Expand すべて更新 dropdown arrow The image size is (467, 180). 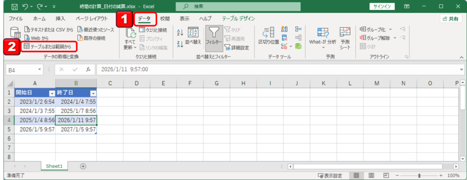pyautogui.click(x=135, y=47)
